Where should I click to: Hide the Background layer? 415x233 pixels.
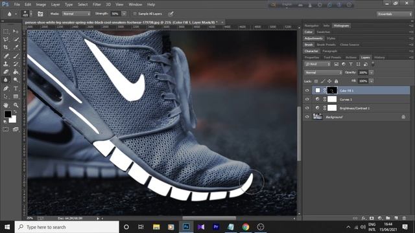tap(307, 116)
